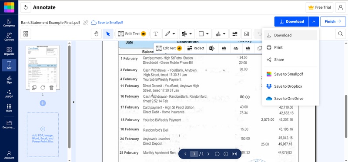Click the Finish button
The image size is (348, 162).
(333, 21)
